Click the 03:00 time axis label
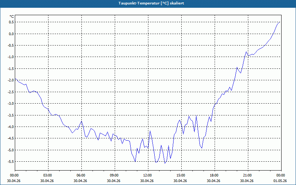This screenshot has width=296, height=185. coord(48,175)
